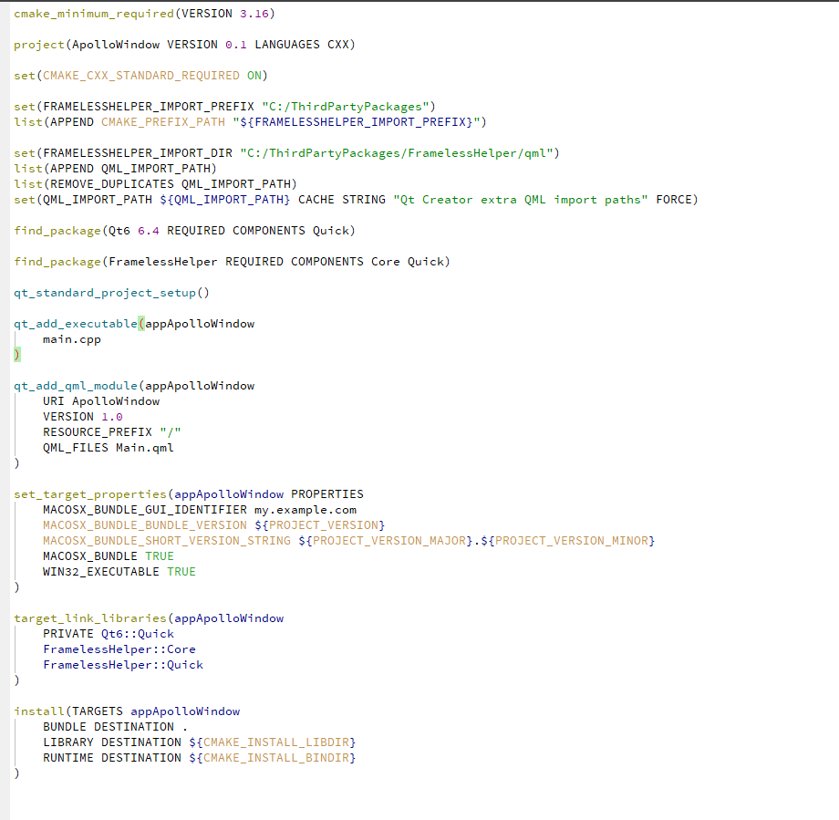The image size is (839, 820).
Task: Click REMOVE_DUPLICATES in the list command
Action: click(102, 183)
